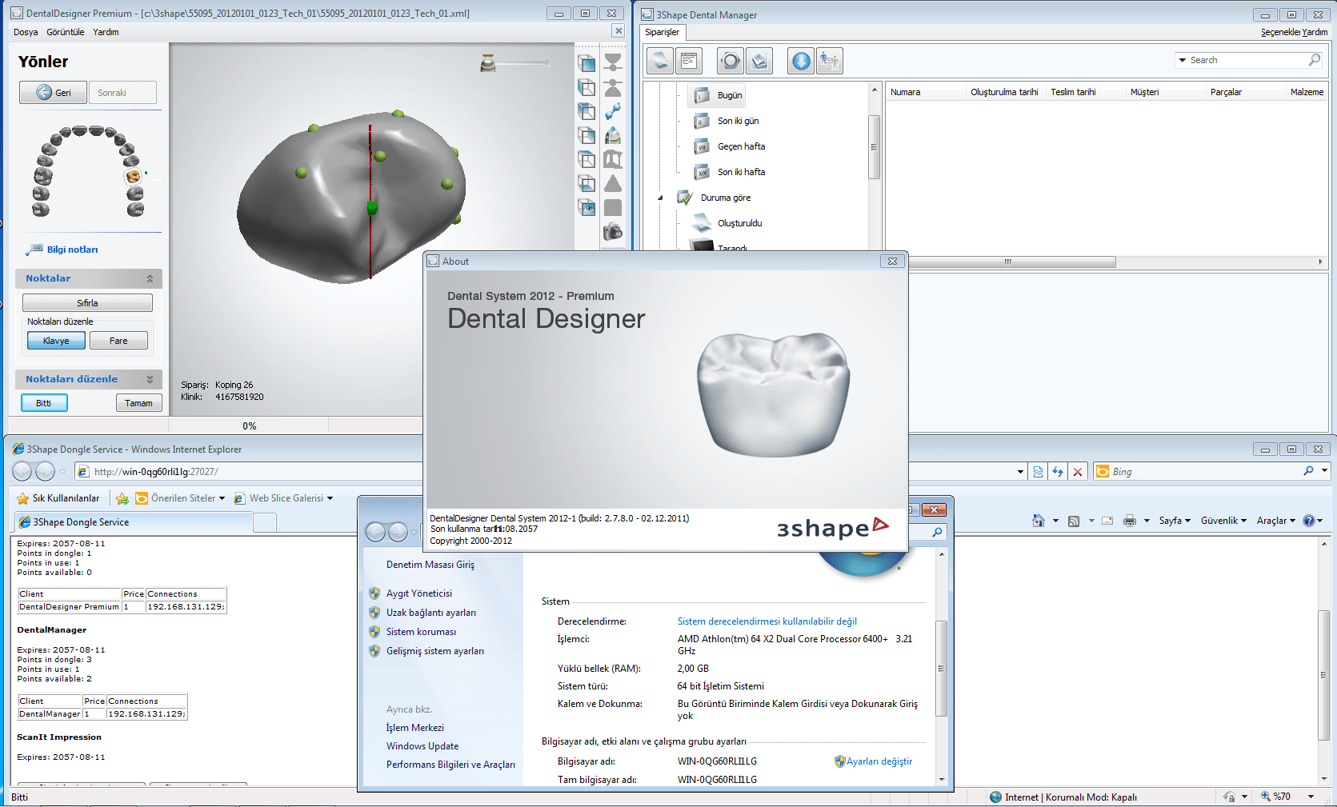Click the Ayarları değiştir link

[x=879, y=761]
